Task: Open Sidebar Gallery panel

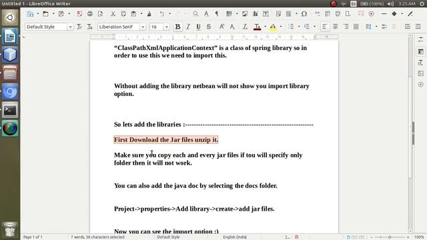Action: pos(421,73)
